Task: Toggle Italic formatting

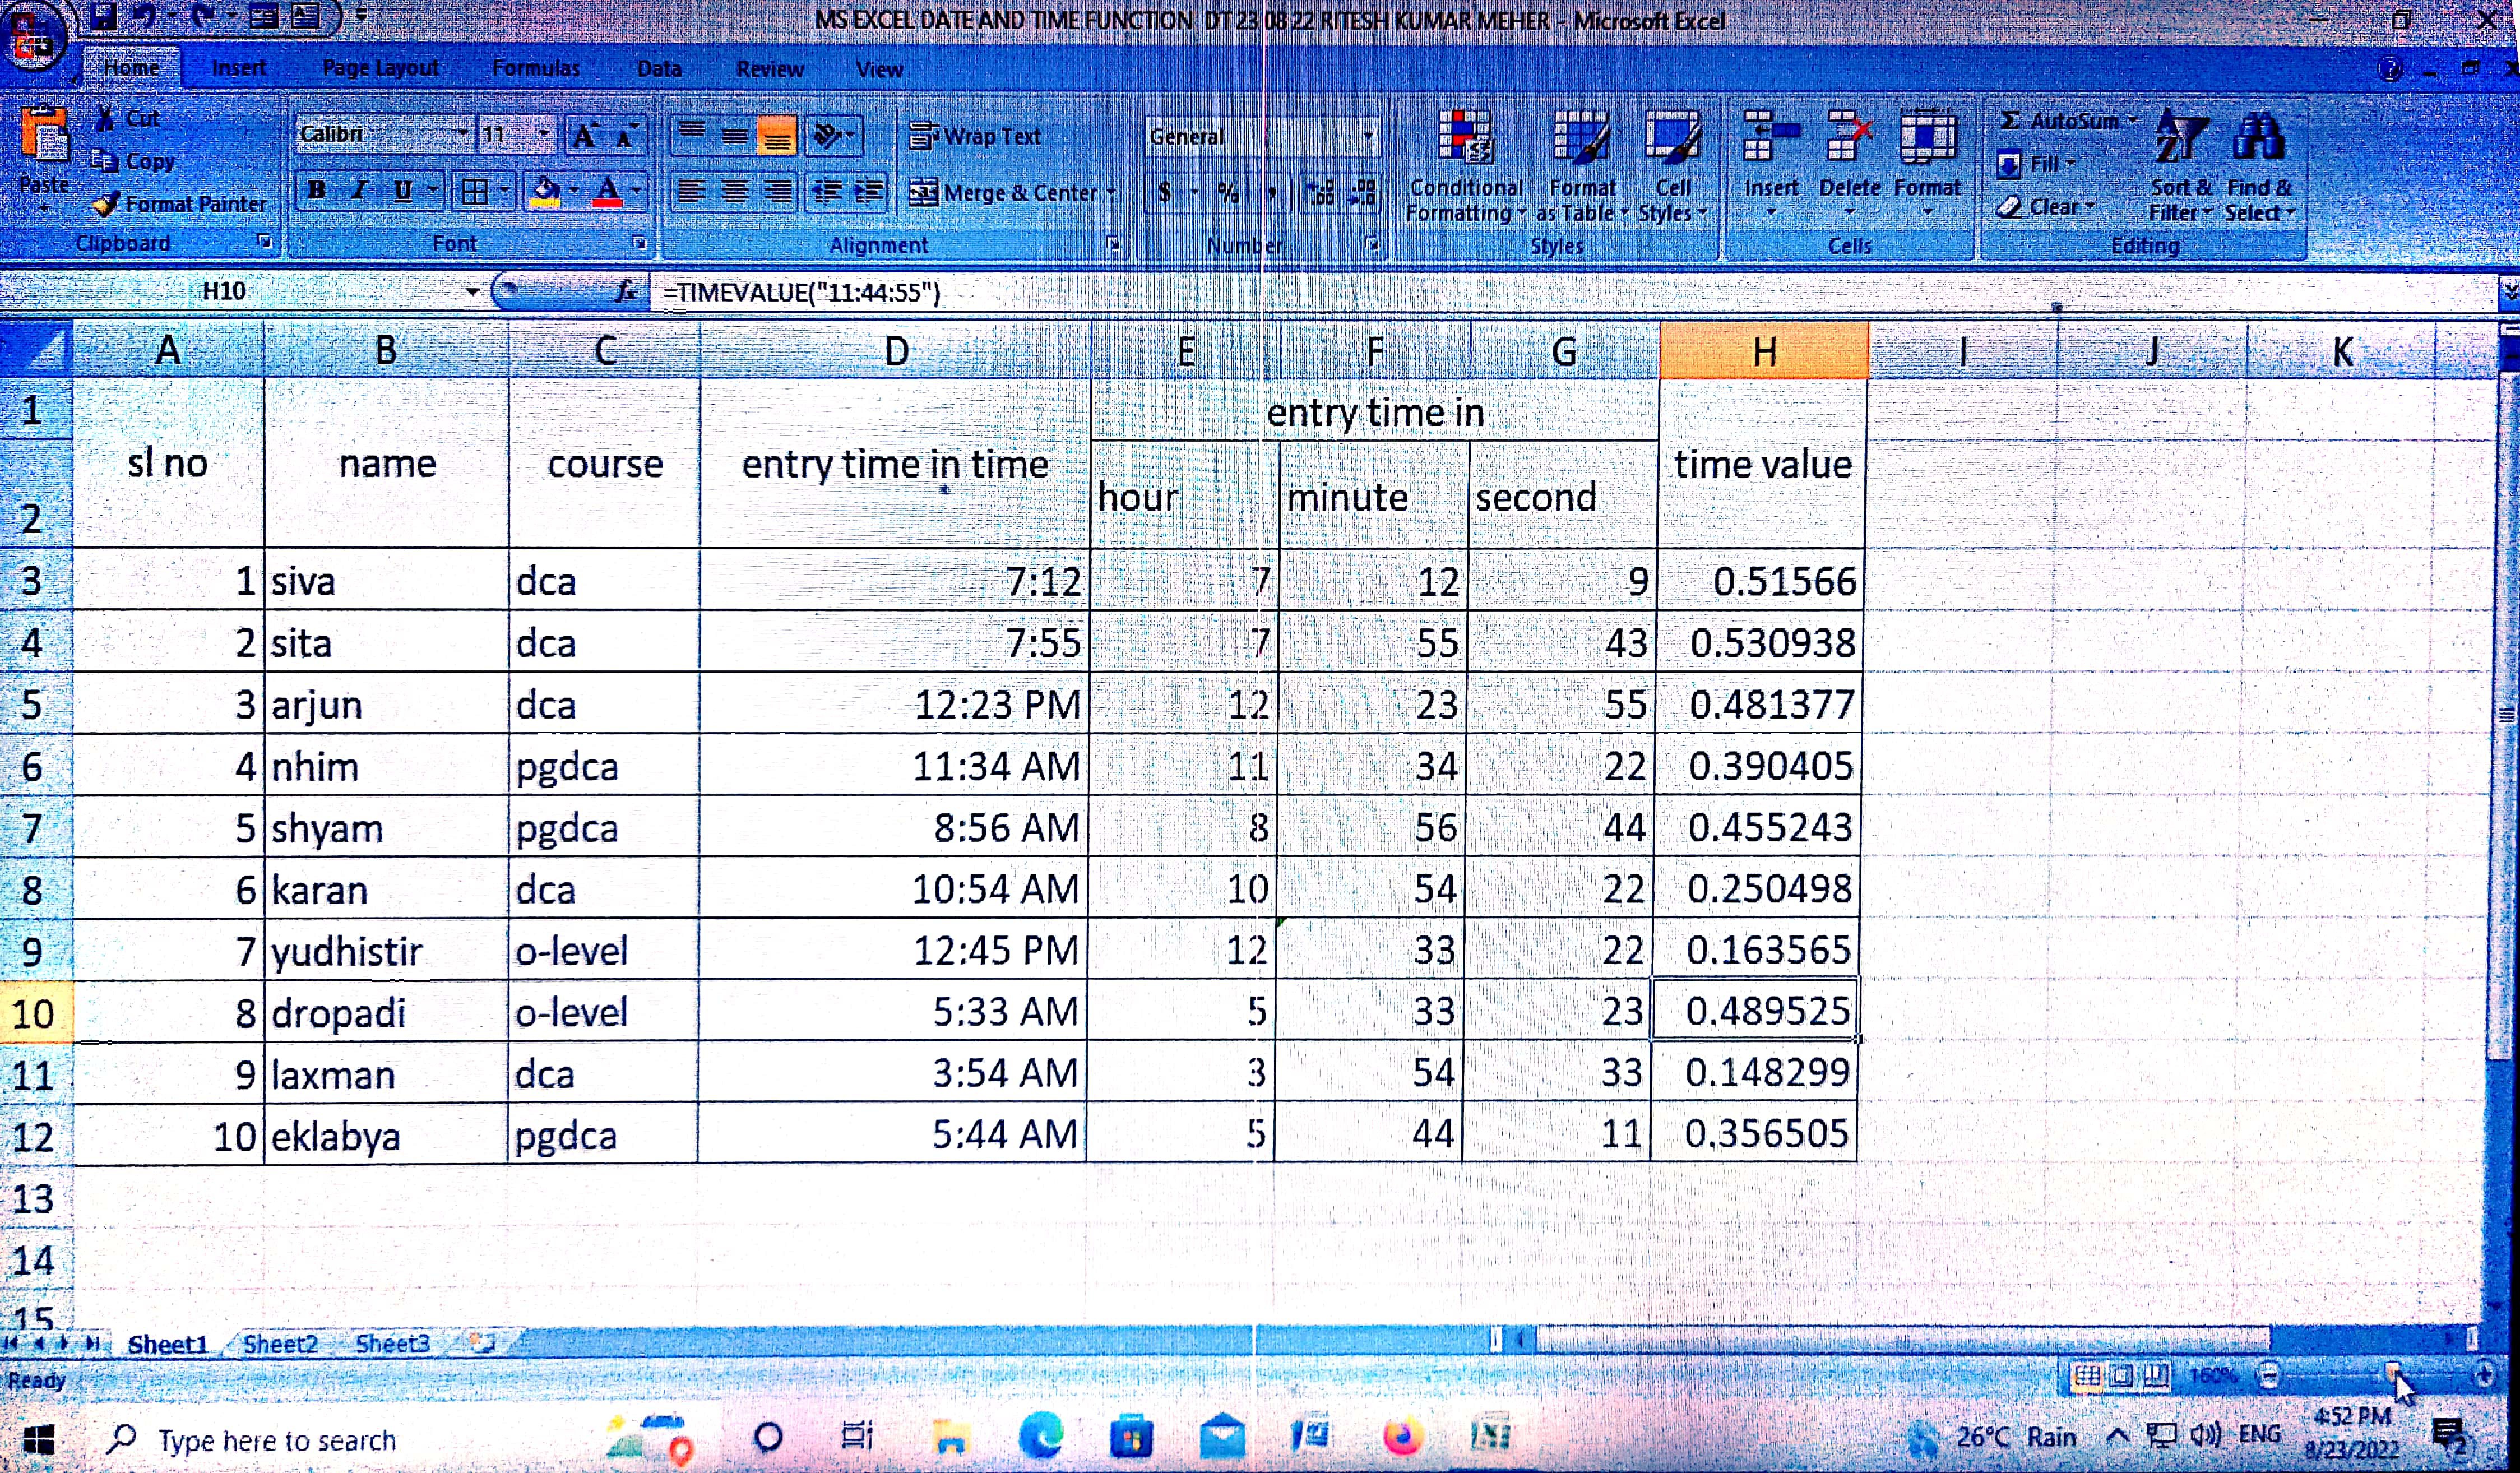Action: pyautogui.click(x=359, y=190)
